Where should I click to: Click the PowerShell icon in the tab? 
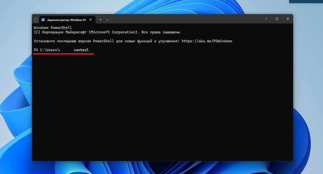pos(43,20)
